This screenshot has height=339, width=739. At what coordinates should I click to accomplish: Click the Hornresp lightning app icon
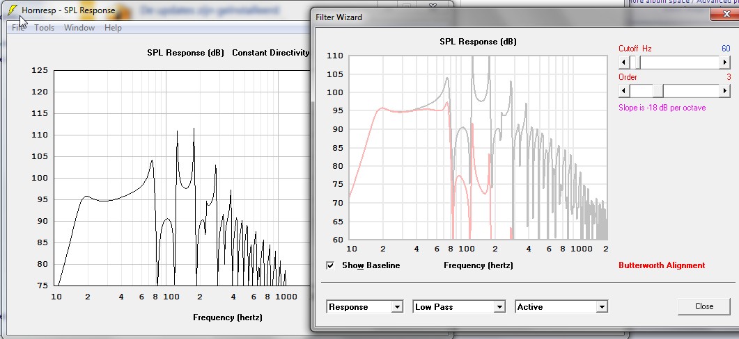click(13, 10)
